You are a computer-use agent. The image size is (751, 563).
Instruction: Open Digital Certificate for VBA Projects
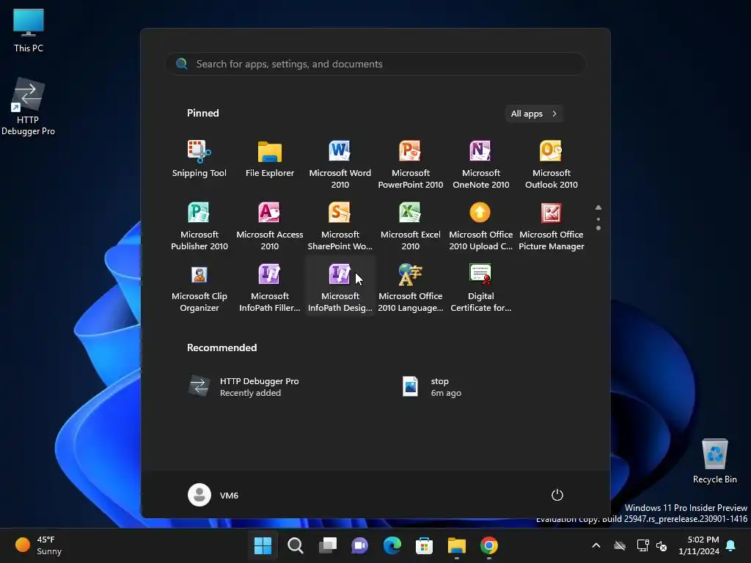(x=481, y=287)
